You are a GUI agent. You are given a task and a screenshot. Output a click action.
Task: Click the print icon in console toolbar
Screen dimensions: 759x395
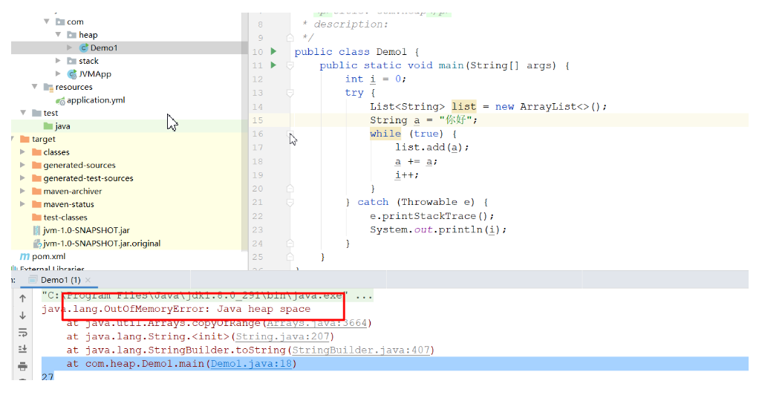coord(22,366)
